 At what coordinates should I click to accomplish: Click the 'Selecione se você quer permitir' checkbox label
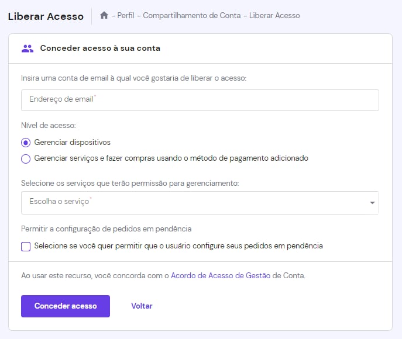178,246
